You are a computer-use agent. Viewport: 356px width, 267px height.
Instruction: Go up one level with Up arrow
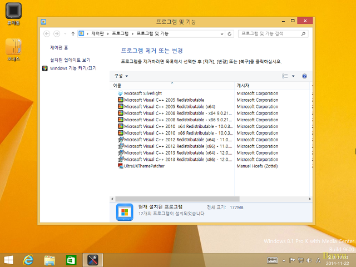[73, 34]
